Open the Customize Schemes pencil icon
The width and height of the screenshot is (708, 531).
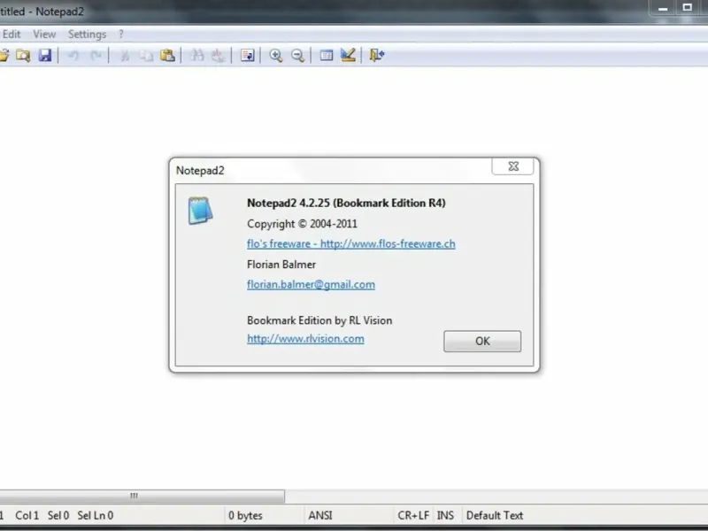pos(348,55)
